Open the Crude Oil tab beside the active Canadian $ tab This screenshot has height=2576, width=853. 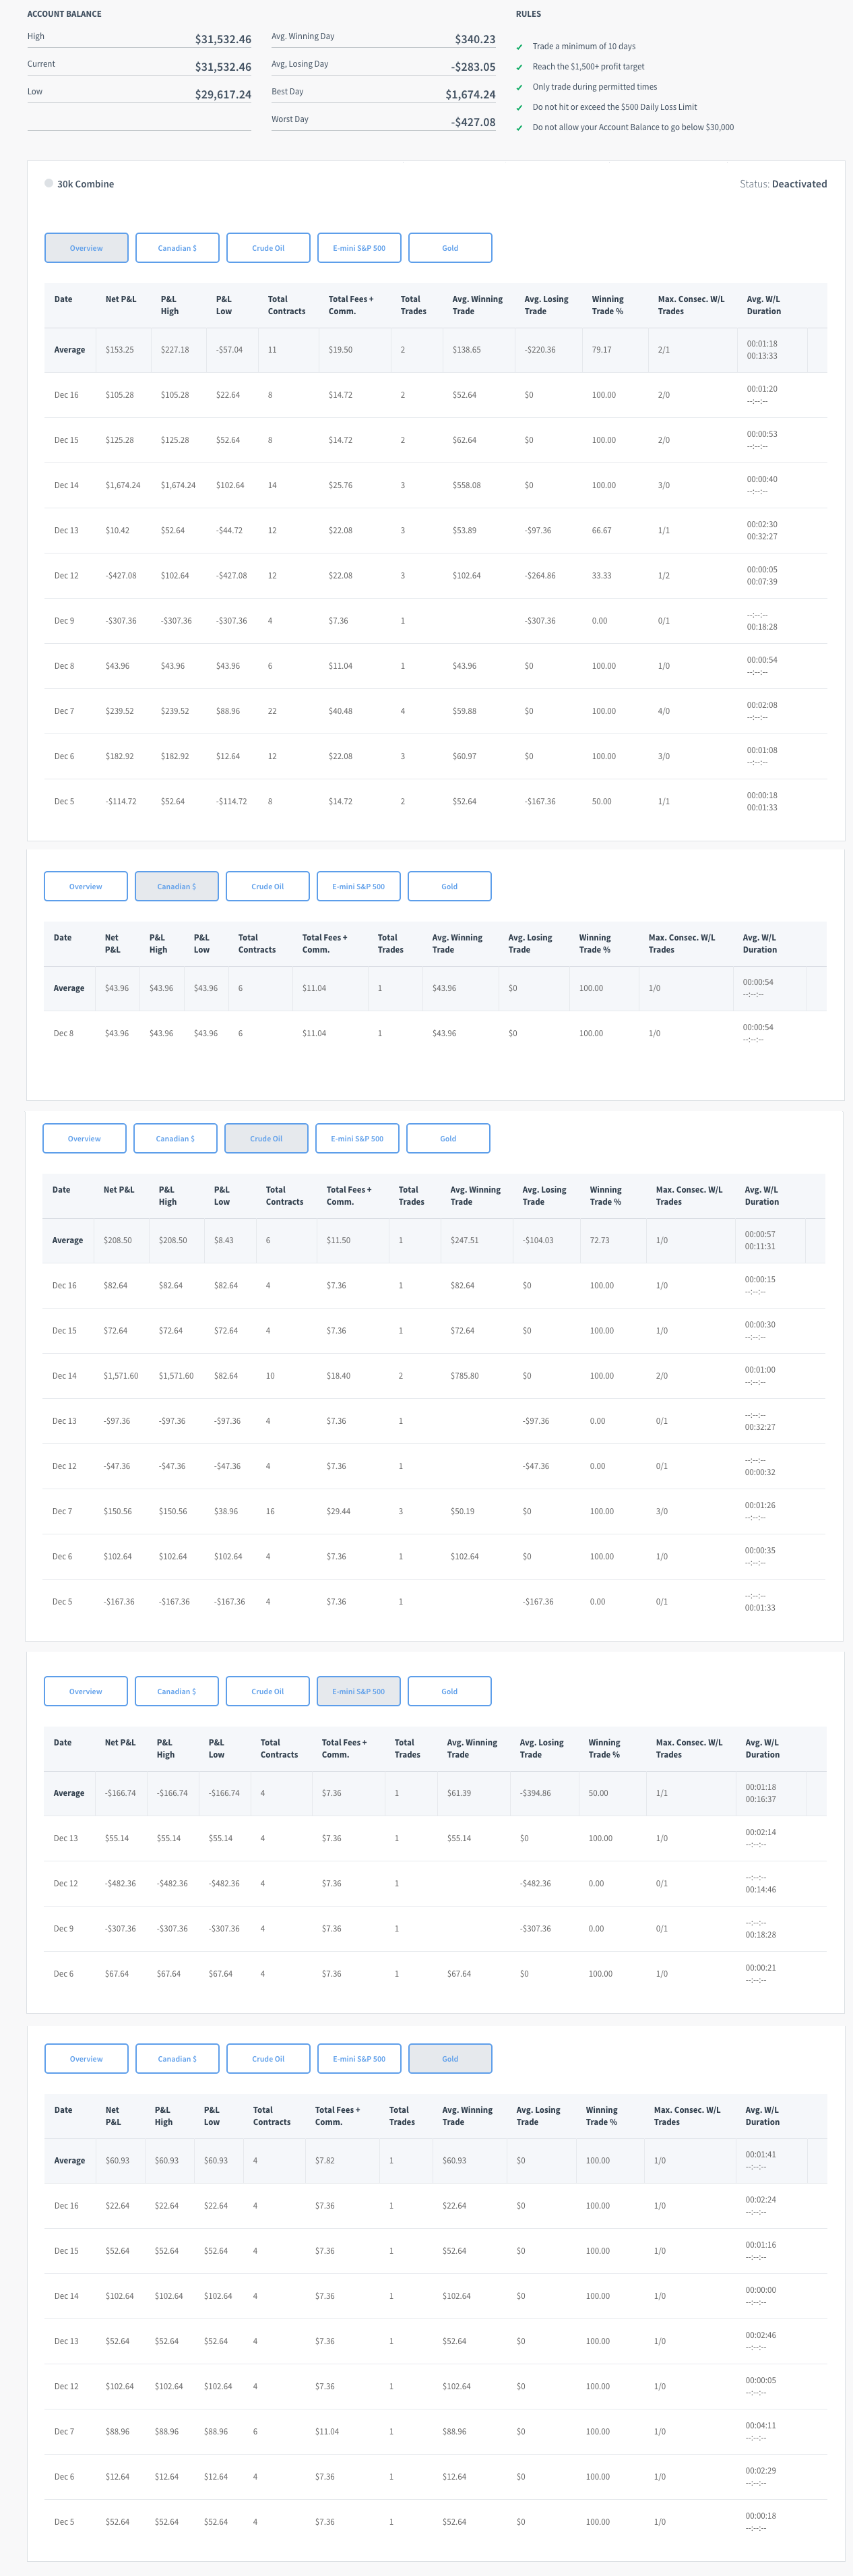pyautogui.click(x=267, y=886)
